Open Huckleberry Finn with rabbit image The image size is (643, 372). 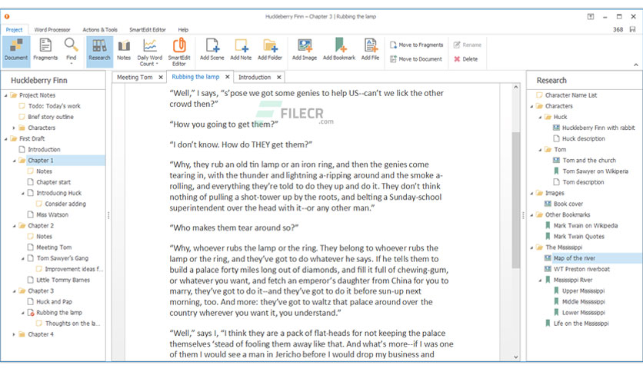coord(598,128)
